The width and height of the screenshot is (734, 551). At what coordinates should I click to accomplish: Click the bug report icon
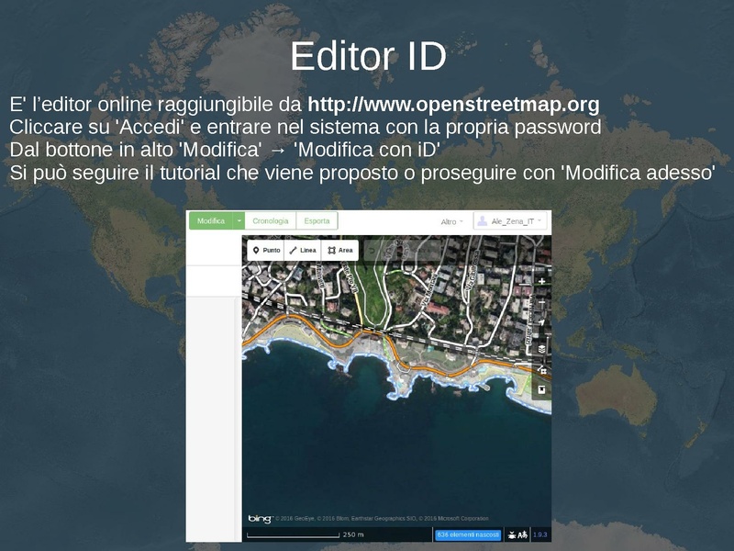coord(510,534)
